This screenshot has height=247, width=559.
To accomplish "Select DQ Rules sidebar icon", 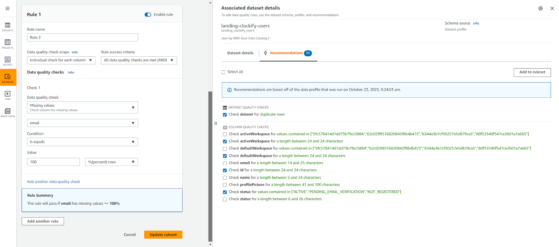I will tap(8, 78).
